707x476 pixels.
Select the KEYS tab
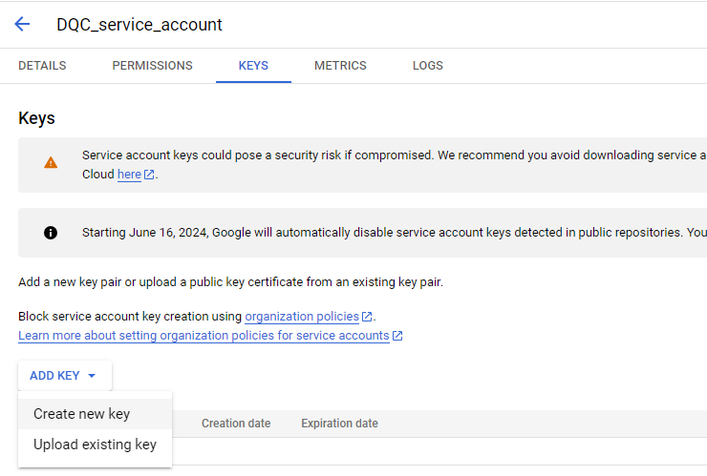(x=253, y=66)
